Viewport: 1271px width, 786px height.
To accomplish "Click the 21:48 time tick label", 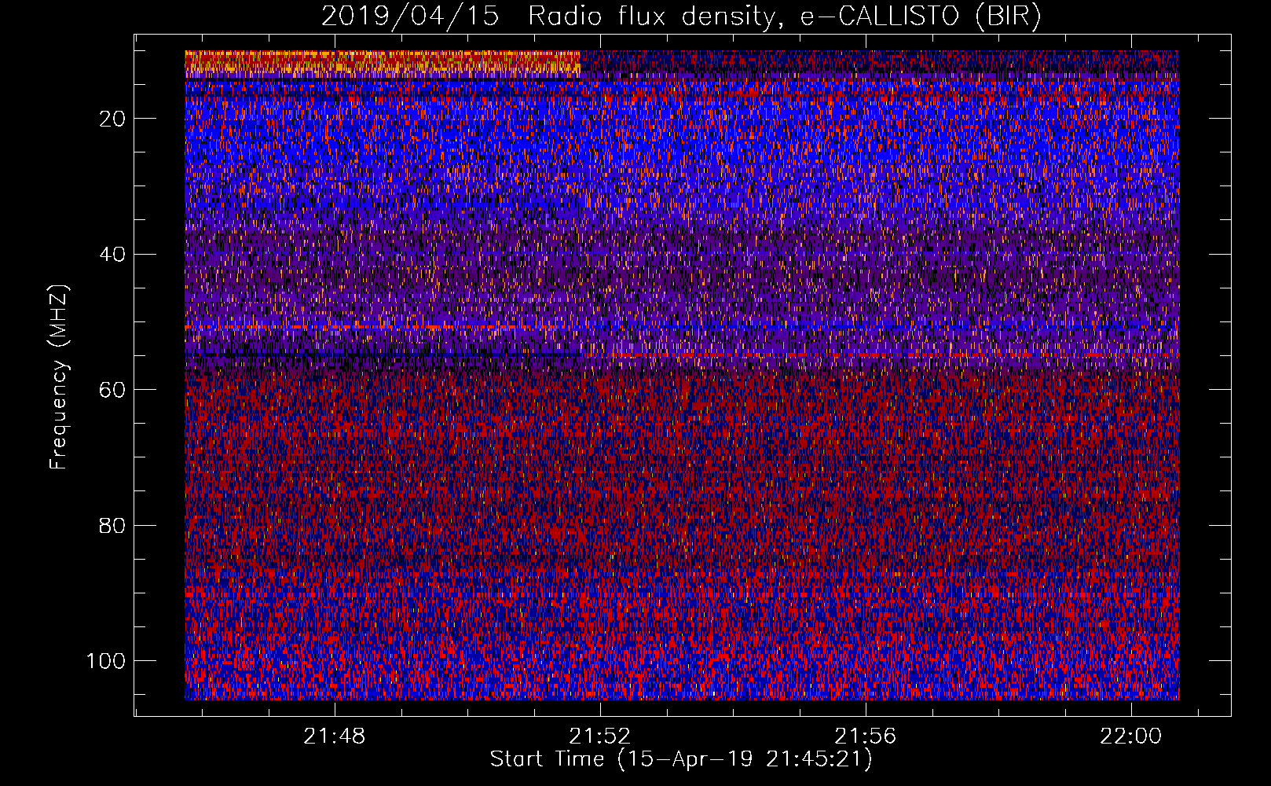I will point(335,736).
